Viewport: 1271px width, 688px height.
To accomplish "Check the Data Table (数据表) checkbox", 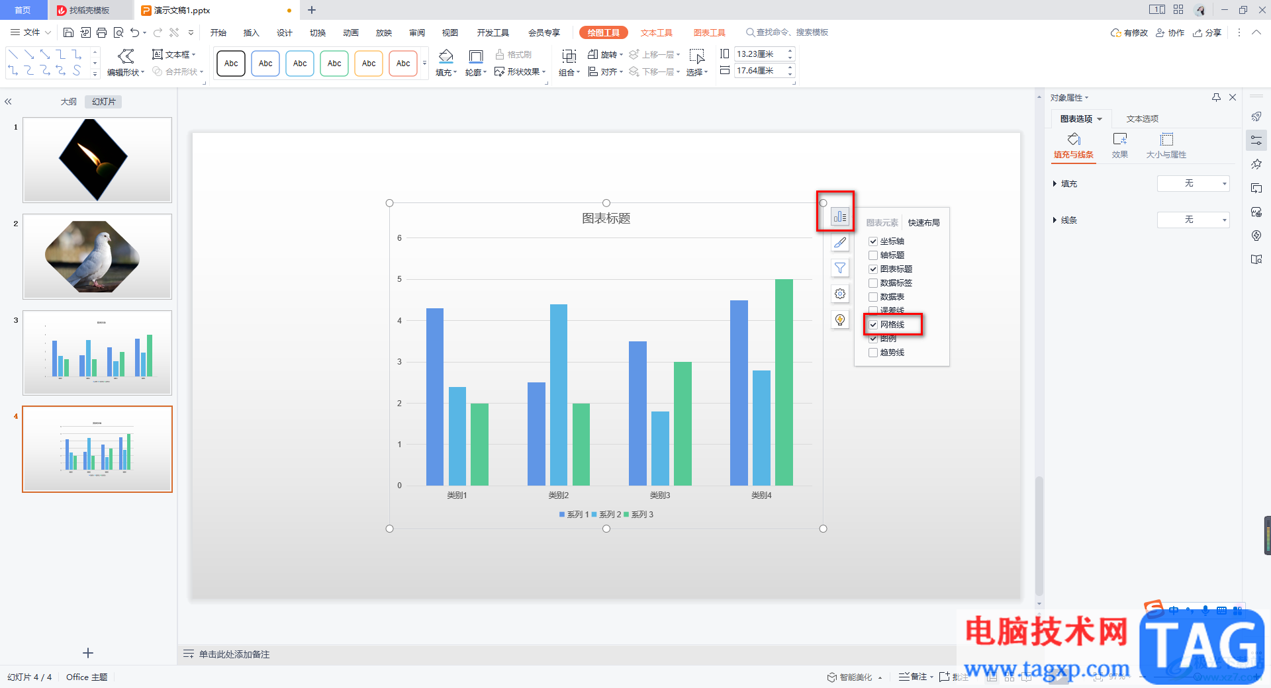I will [x=873, y=297].
